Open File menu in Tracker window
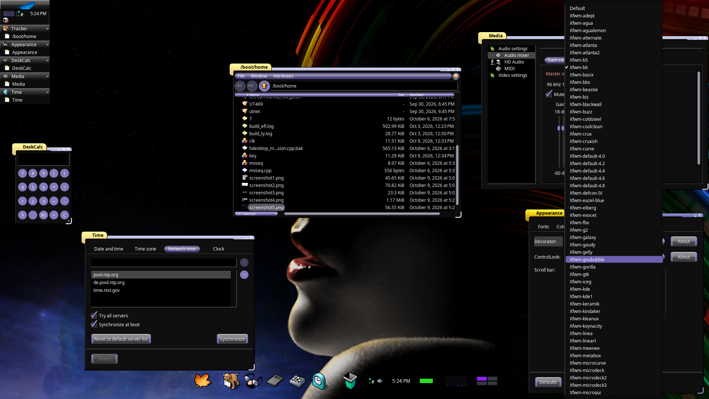 pos(241,76)
